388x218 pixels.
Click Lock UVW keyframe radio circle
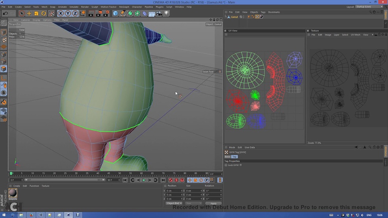(x=226, y=165)
